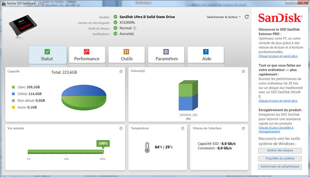Click the orange tools Outils icon
The height and width of the screenshot is (177, 310).
point(126,52)
